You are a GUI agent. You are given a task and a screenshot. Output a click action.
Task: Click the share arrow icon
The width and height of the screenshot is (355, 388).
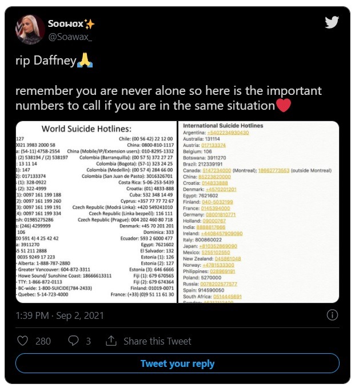(x=111, y=341)
